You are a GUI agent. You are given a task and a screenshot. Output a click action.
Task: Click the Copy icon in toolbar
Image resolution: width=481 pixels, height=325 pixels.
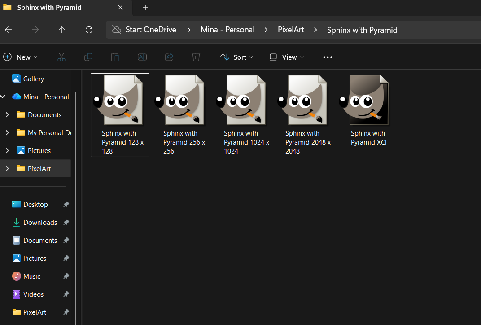88,57
